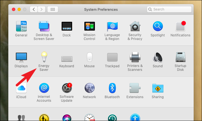Open the Date & Time clock icon
The width and height of the screenshot is (202, 121).
(x=90, y=117)
